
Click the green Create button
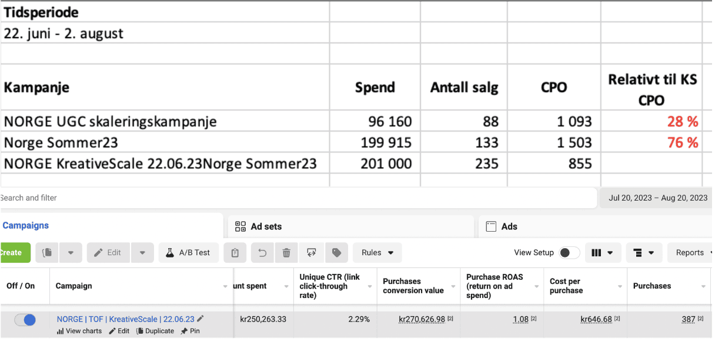[14, 253]
